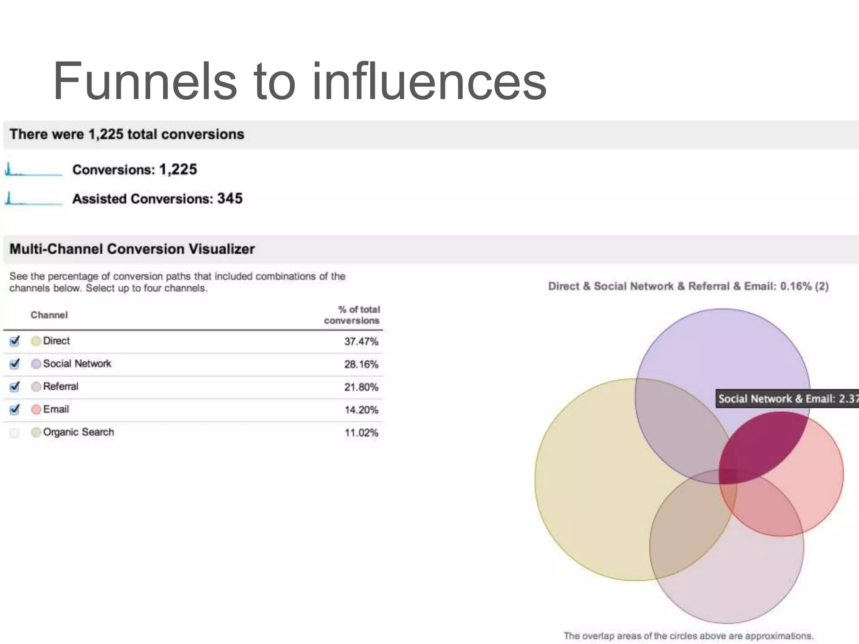Click the 11.02% value
Screen dimensions: 859x644
click(x=361, y=433)
